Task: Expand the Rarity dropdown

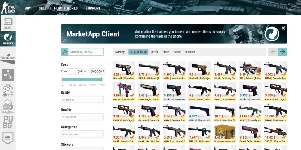Action: click(82, 100)
